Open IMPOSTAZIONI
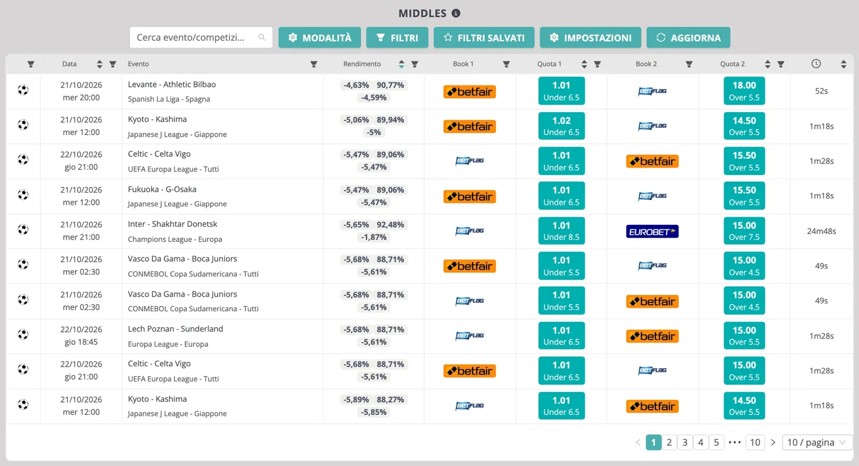Screen dimensions: 859x466 click(590, 38)
